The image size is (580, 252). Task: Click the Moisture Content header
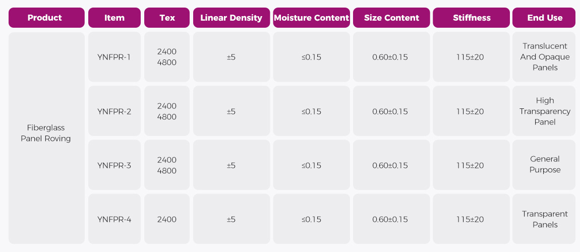click(311, 18)
